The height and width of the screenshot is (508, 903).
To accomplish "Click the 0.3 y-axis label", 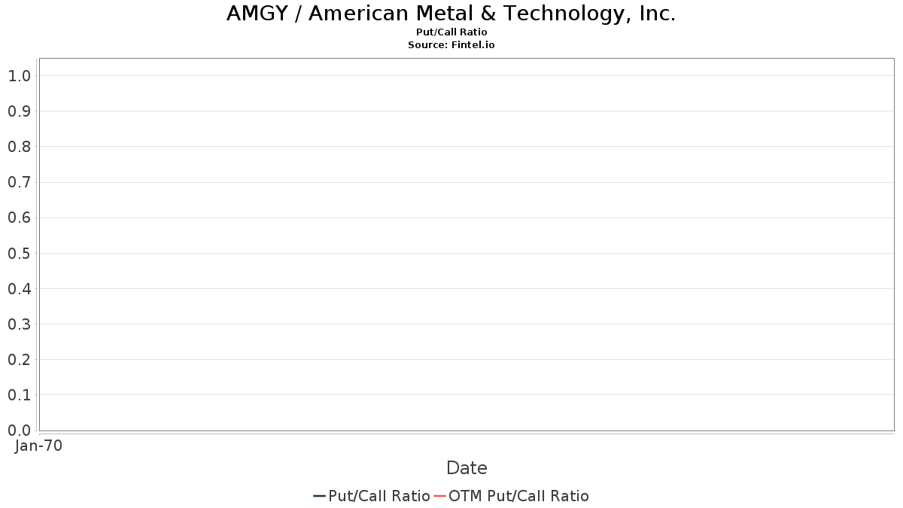I will (20, 324).
